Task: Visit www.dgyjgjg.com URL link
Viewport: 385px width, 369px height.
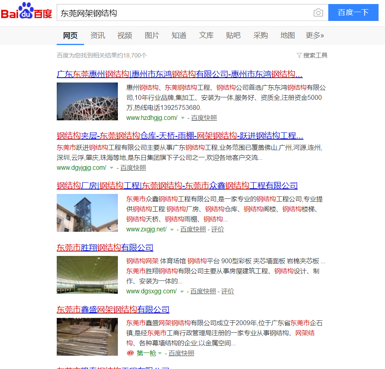Action: tap(82, 168)
